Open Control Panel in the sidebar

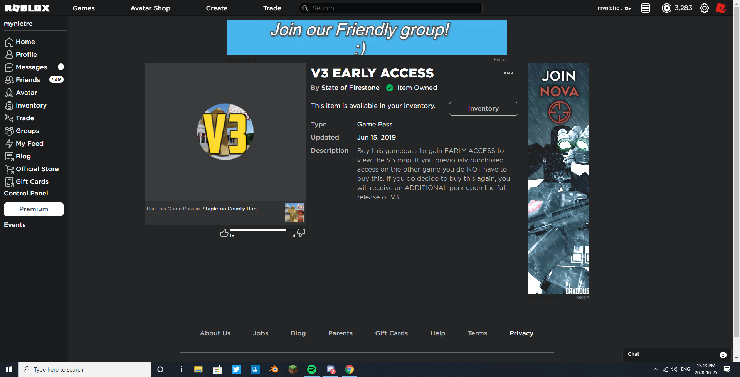click(x=26, y=193)
